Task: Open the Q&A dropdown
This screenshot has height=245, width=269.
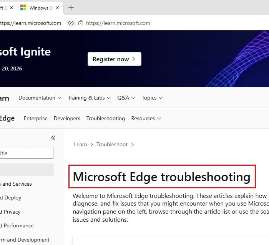Action: [126, 98]
